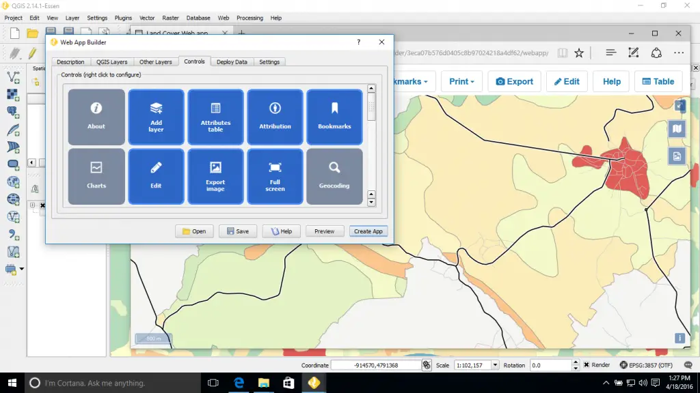
Task: Click the Open Project folder icon
Action: point(32,33)
